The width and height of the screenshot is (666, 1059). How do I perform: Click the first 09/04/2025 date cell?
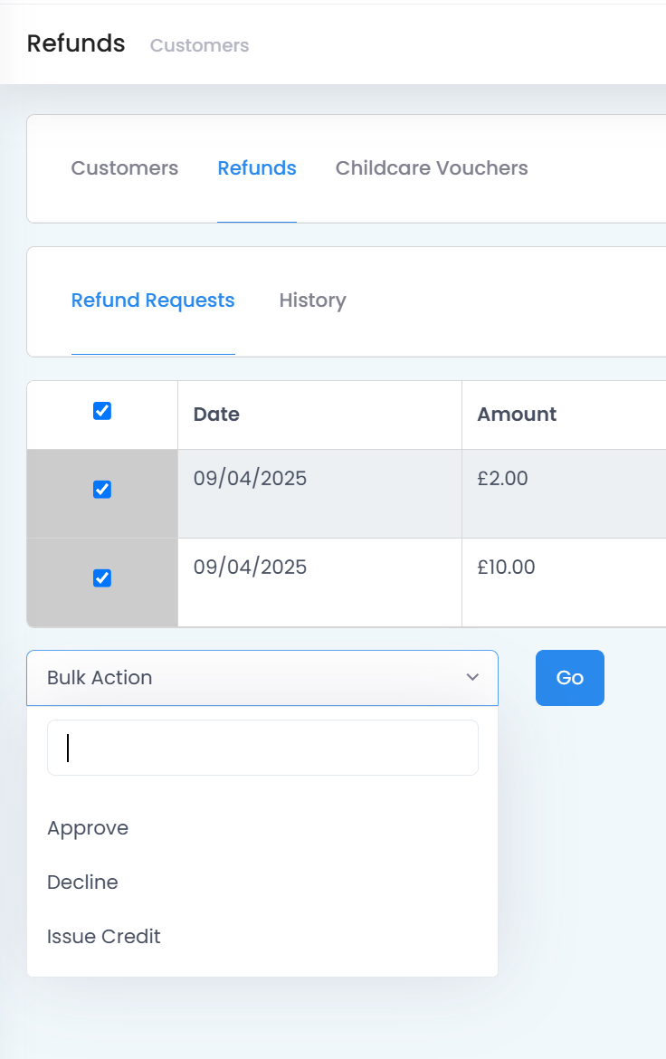click(x=250, y=478)
